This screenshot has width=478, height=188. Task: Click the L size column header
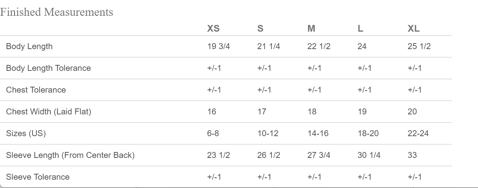pyautogui.click(x=360, y=28)
